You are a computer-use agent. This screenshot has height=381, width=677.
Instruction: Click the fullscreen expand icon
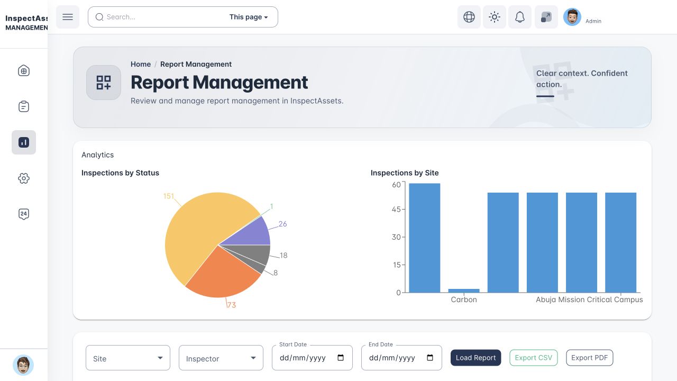click(546, 17)
